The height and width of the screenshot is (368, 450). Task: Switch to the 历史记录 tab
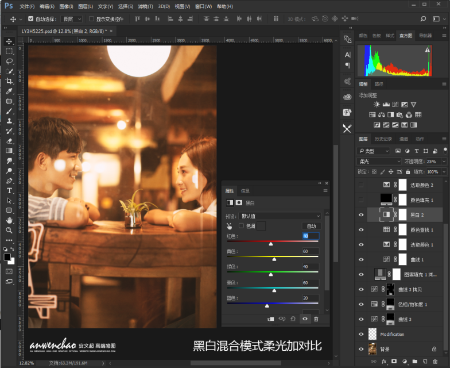(x=383, y=139)
